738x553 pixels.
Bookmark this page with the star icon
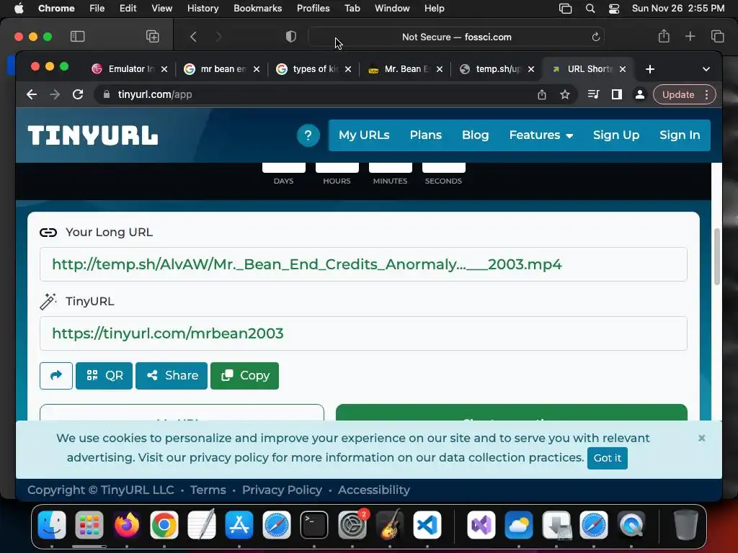coord(565,94)
